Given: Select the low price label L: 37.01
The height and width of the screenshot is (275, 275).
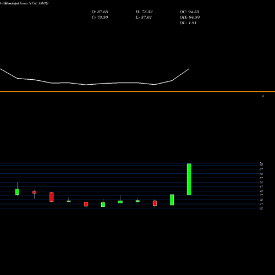Looking at the screenshot, I should click(x=144, y=17).
